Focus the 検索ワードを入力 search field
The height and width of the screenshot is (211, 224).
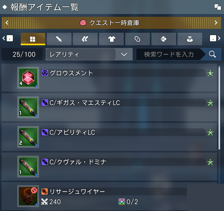pos(169,54)
